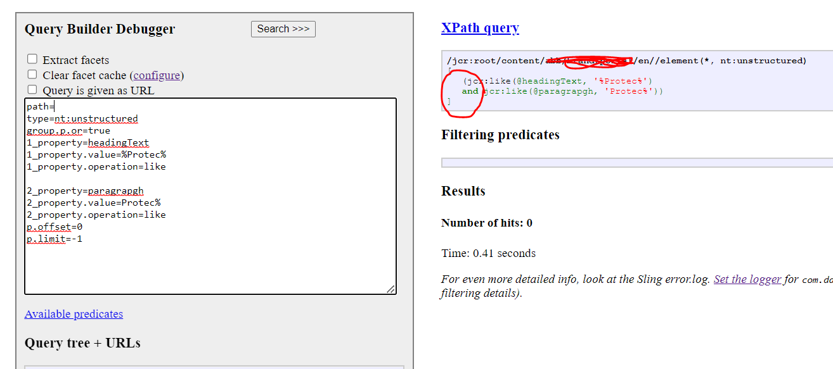Enable the Extract facets checkbox
The width and height of the screenshot is (833, 369).
coord(32,59)
